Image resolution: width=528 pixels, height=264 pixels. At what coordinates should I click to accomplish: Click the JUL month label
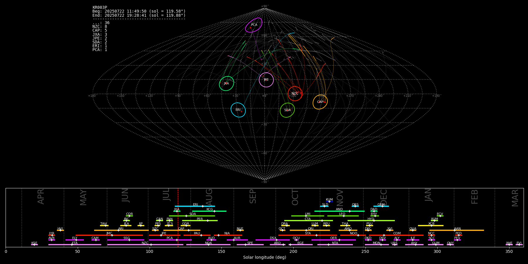(x=166, y=194)
